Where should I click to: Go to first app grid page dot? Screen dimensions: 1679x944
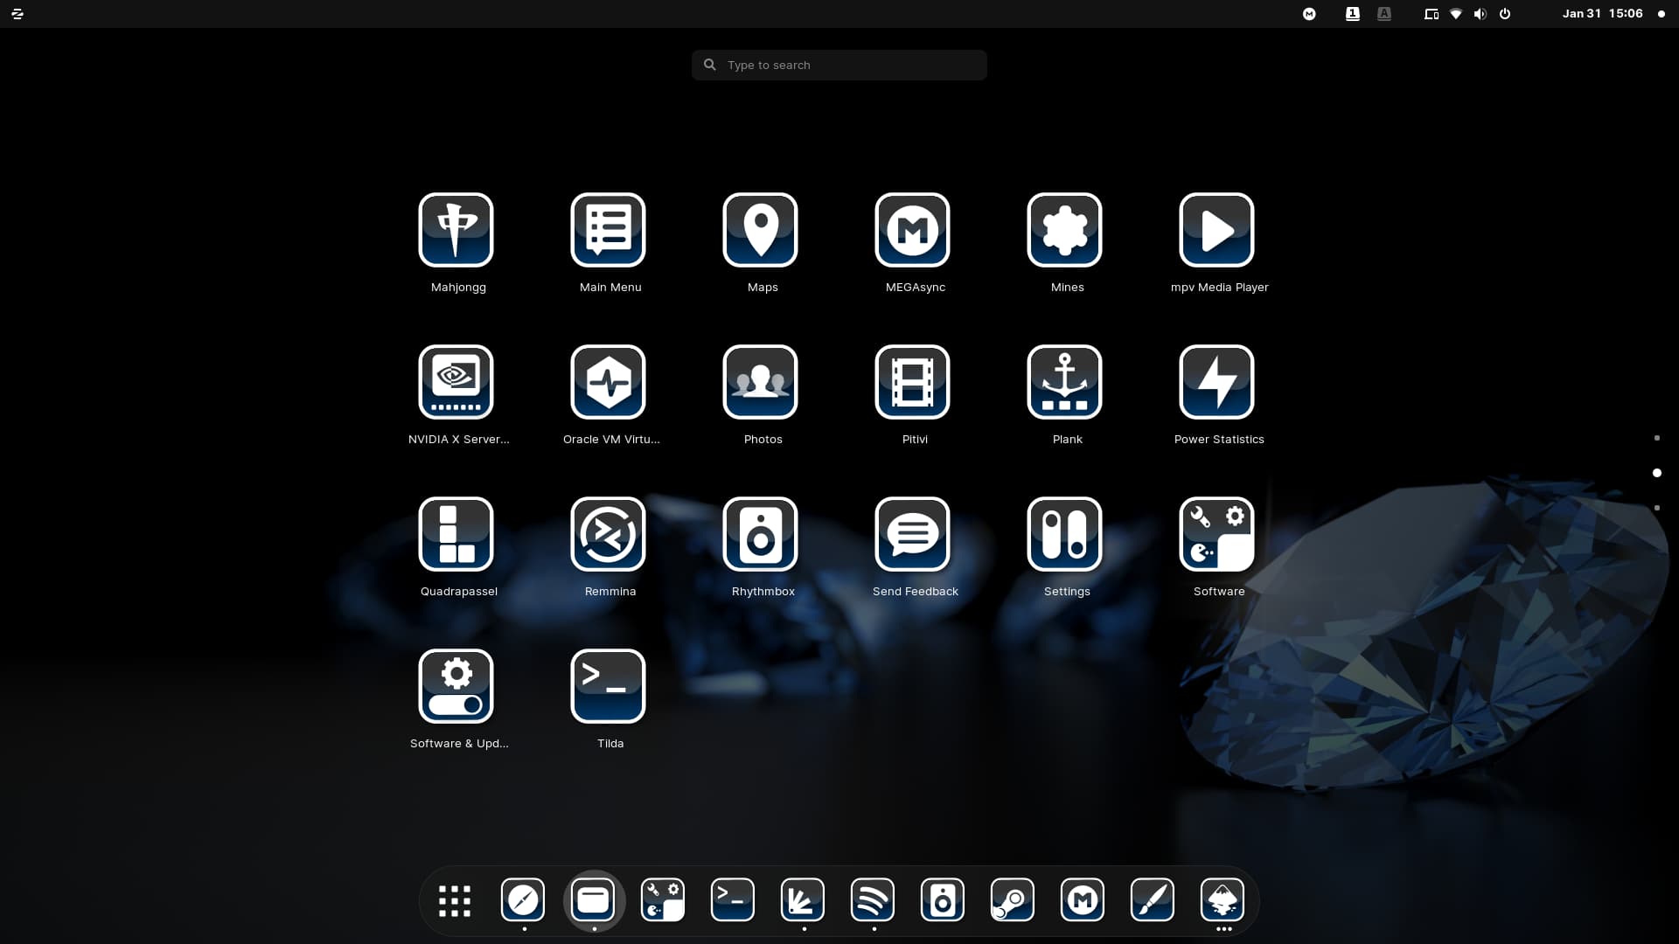point(1656,438)
